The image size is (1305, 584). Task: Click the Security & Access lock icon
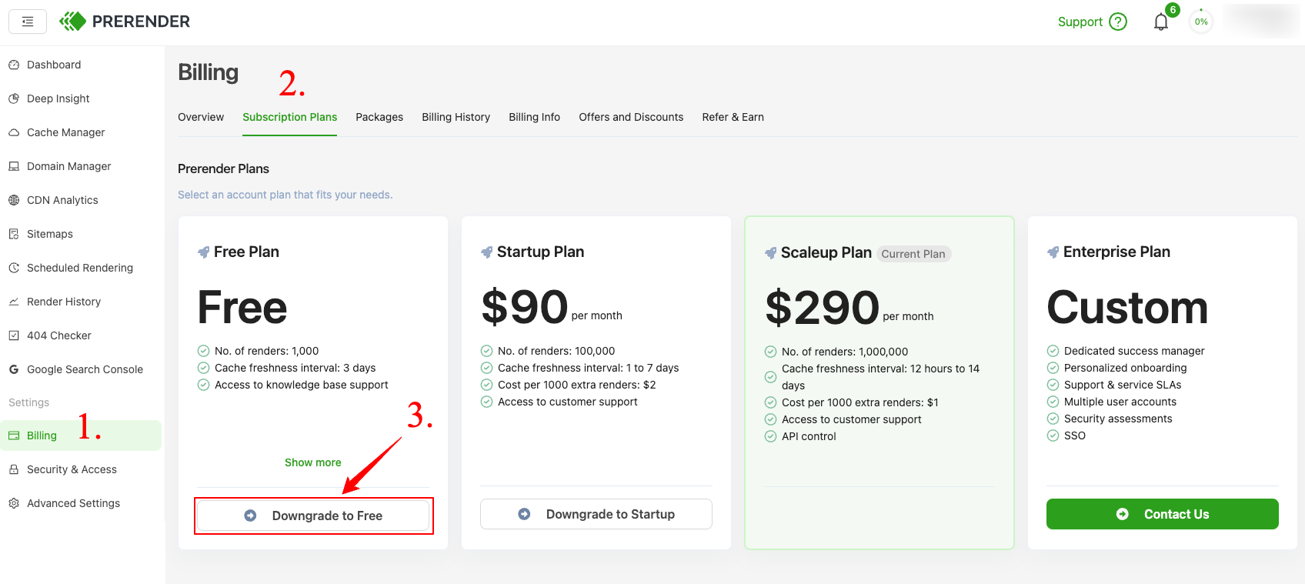(14, 469)
